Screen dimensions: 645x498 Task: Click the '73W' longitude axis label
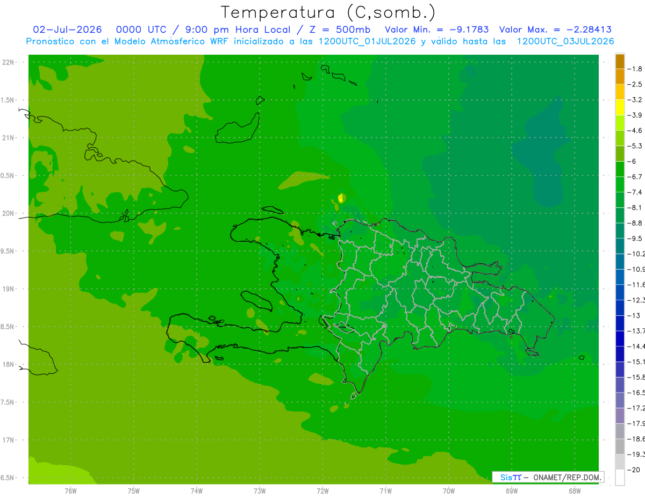point(260,491)
